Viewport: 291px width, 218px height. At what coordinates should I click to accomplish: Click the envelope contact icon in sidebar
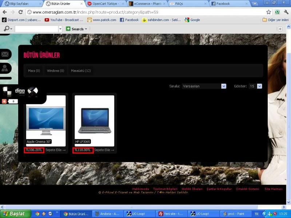pos(5,54)
